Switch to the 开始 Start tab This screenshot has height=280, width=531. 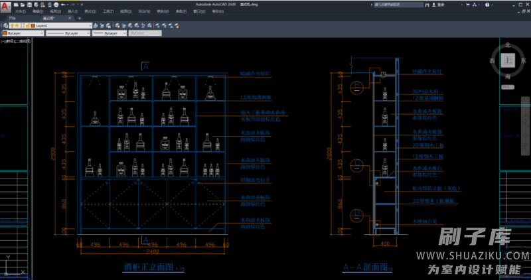point(11,18)
